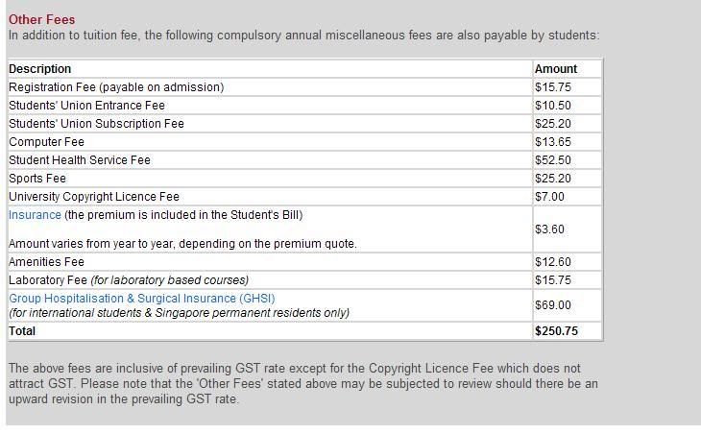The width and height of the screenshot is (701, 434).
Task: Click the $7.00 amount cell
Action: 550,197
